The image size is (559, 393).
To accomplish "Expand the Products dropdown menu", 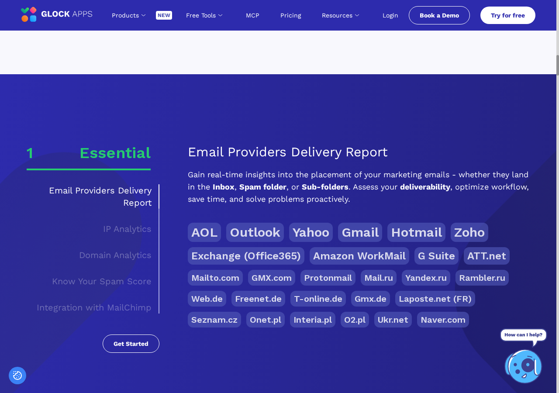I will tap(129, 15).
